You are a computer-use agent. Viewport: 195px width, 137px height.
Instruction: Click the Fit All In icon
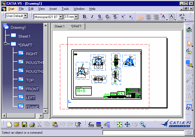point(120,124)
